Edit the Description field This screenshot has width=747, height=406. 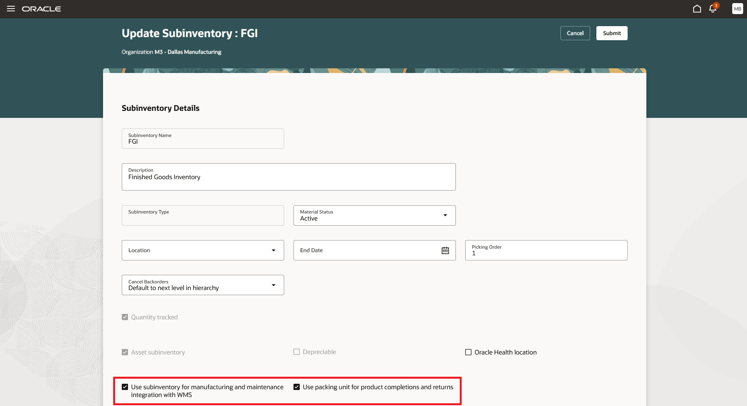point(288,177)
